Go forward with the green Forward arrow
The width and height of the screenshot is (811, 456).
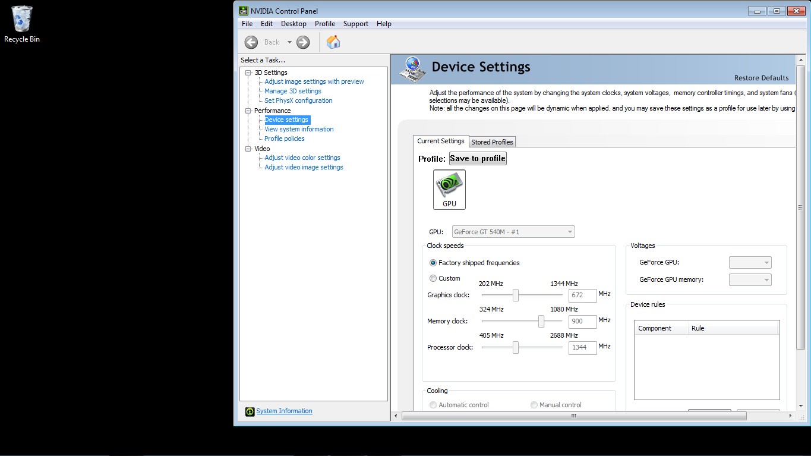303,42
